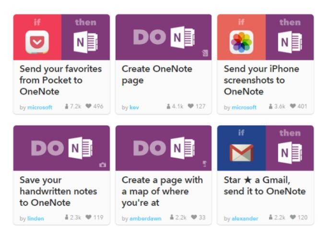Click the small note icon on Create OneNote page banner
The image size is (329, 227).
pyautogui.click(x=205, y=53)
